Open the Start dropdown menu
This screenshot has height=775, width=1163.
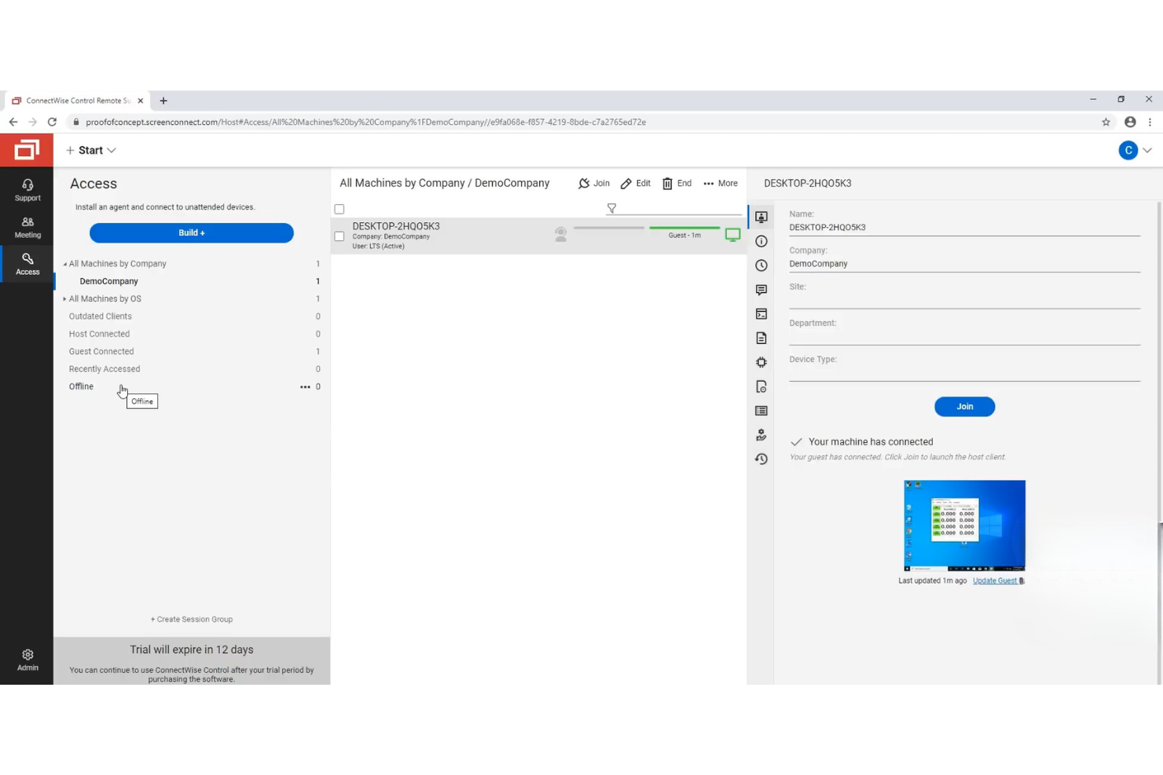(91, 150)
